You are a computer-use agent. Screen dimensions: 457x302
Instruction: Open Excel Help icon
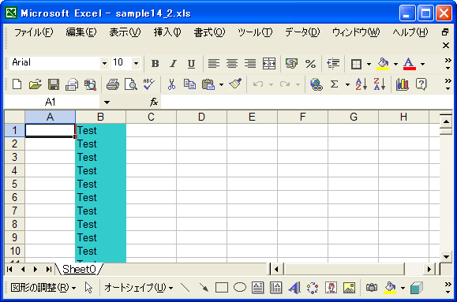[x=421, y=84]
